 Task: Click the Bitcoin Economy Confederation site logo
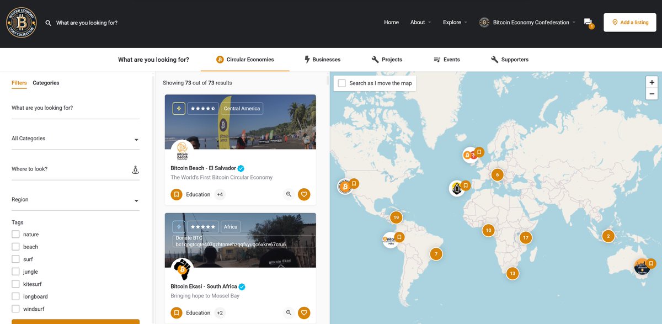point(22,23)
